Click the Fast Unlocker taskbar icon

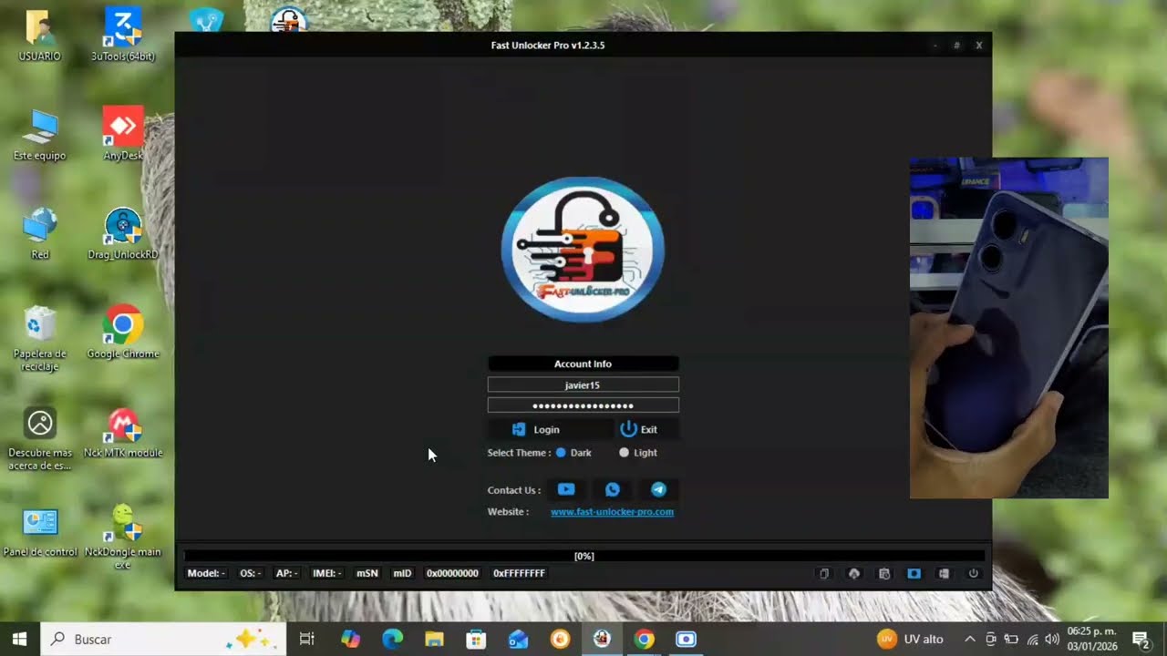pos(602,639)
